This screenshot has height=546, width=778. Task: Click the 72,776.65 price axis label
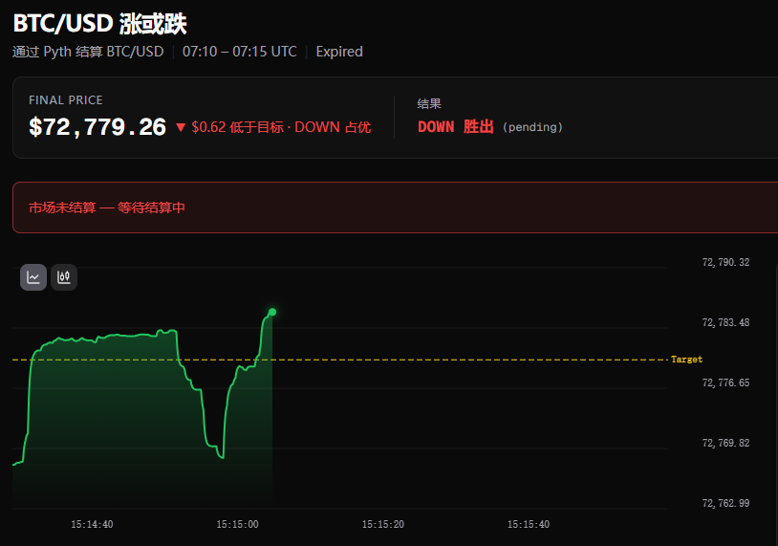(x=725, y=382)
